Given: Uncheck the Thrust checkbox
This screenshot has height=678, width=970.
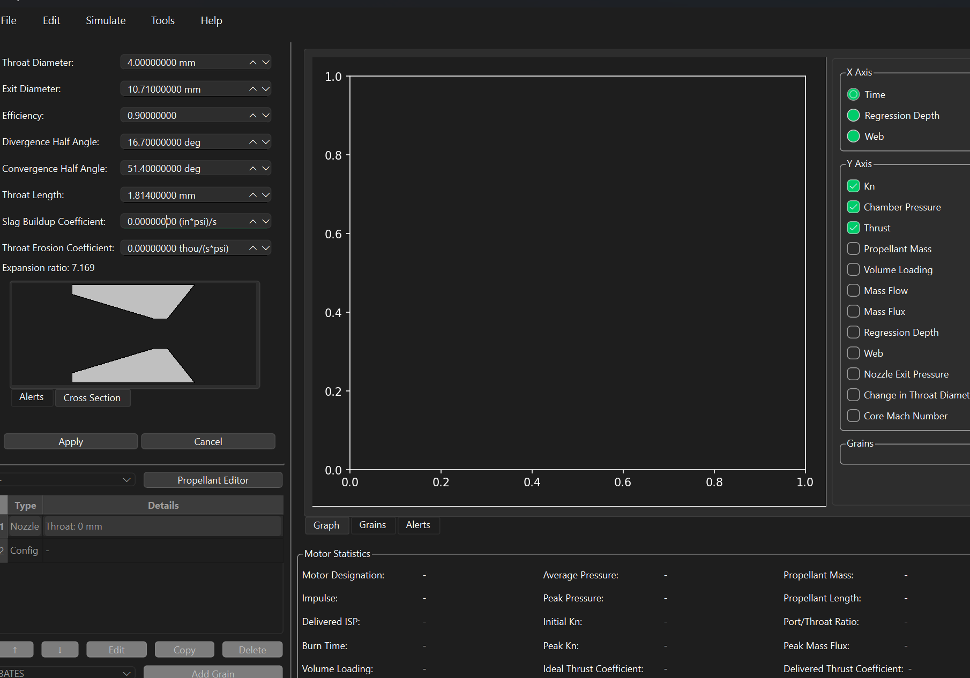Looking at the screenshot, I should coord(853,228).
